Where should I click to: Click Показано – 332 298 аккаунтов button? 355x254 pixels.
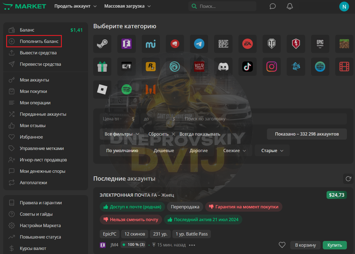tap(307, 134)
